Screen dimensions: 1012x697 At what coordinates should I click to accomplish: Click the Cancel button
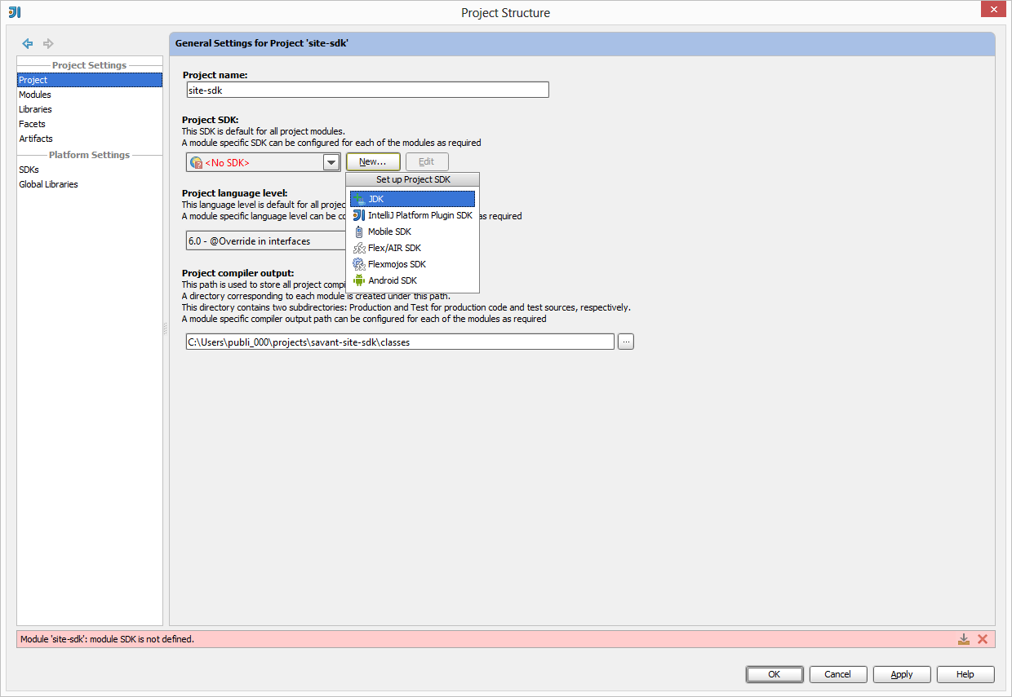[838, 674]
